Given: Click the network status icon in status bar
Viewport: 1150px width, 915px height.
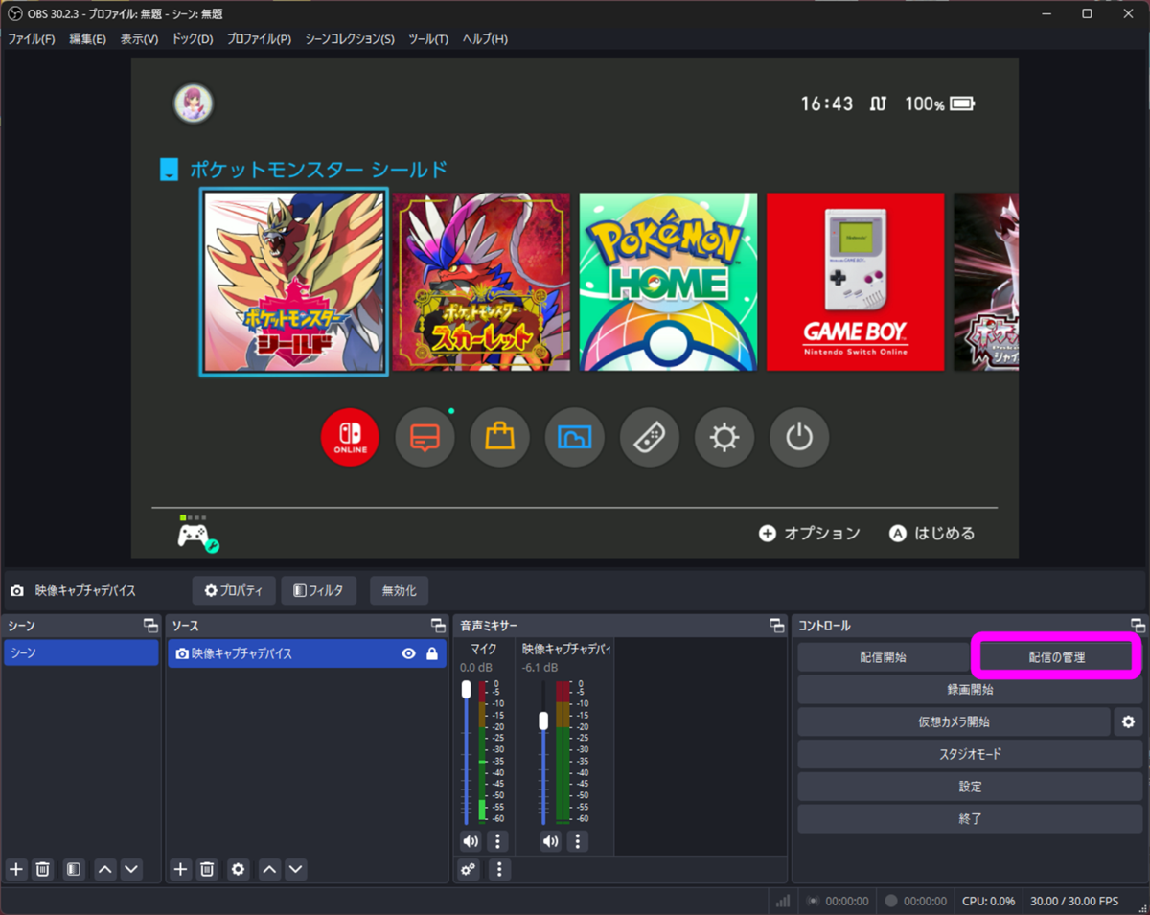Looking at the screenshot, I should (783, 901).
